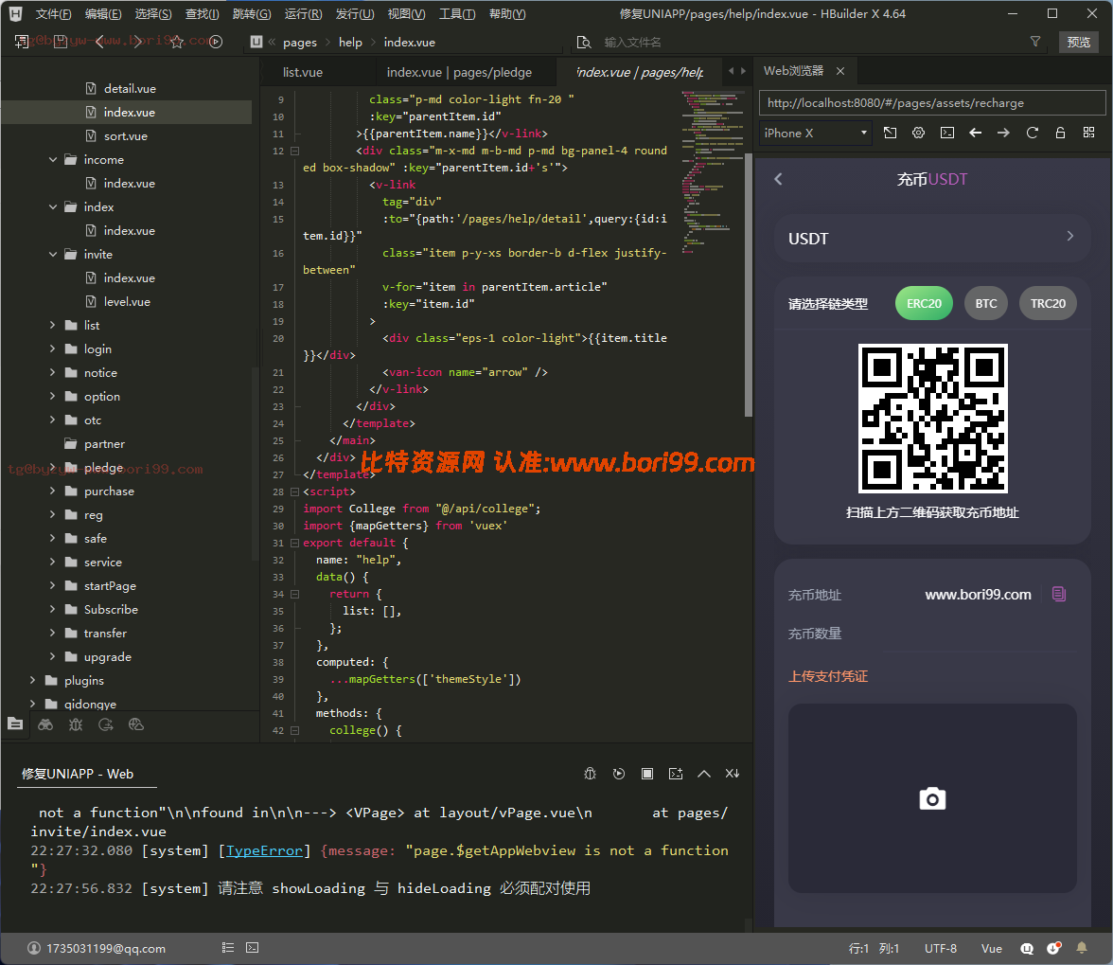Change the Vue language mode in status bar
1113x965 pixels.
tap(992, 948)
